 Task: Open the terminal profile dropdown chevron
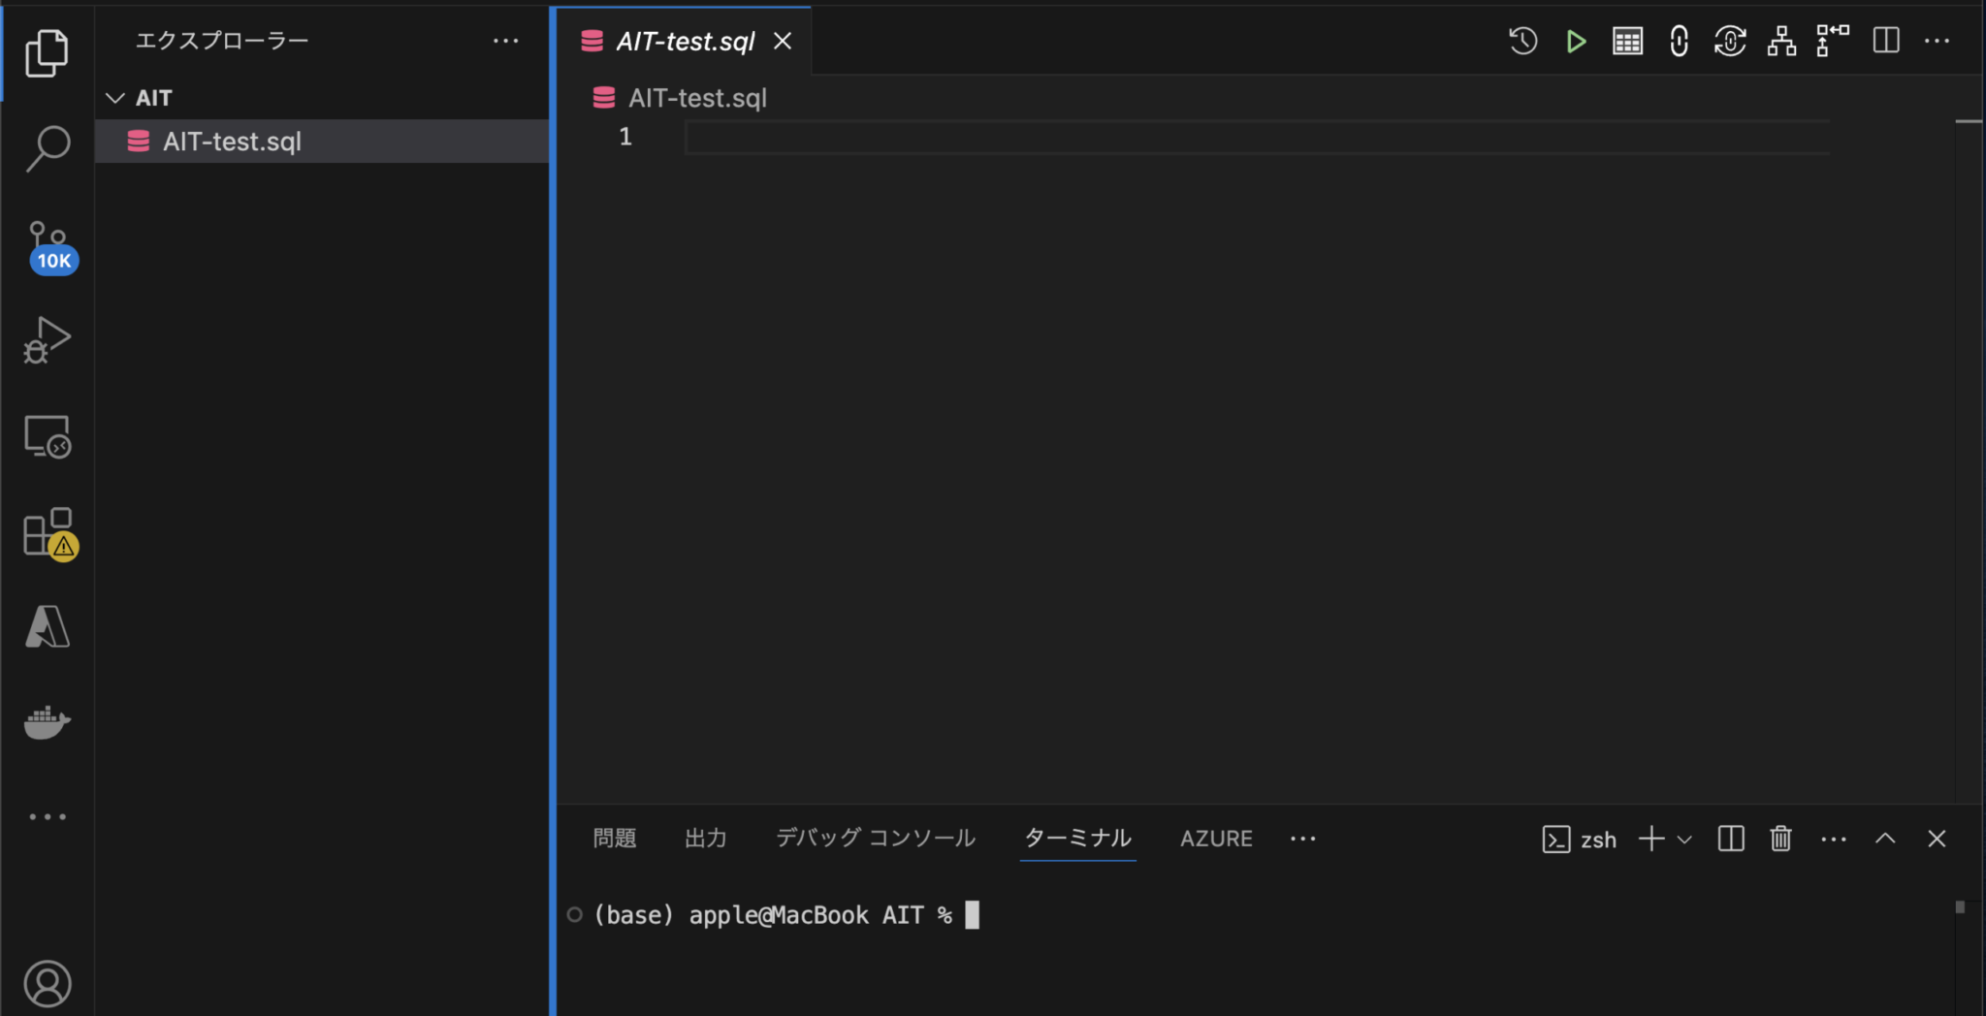point(1684,839)
